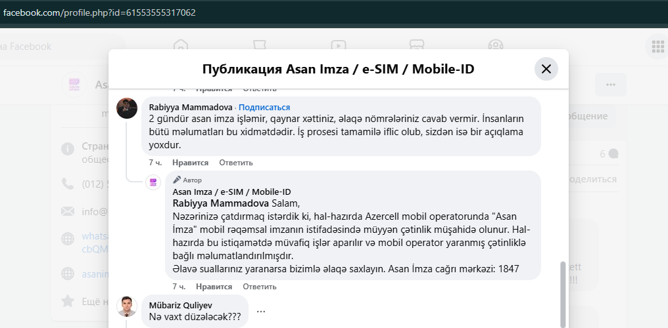Open the Pages flag icon
This screenshot has width=668, height=328.
point(260,46)
